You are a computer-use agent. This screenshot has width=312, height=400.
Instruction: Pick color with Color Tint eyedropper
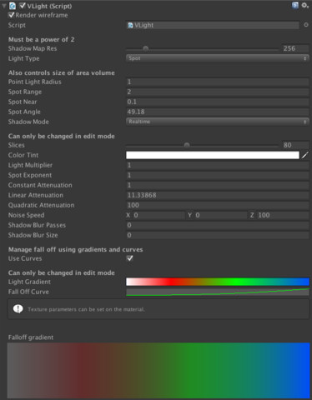[x=305, y=155]
